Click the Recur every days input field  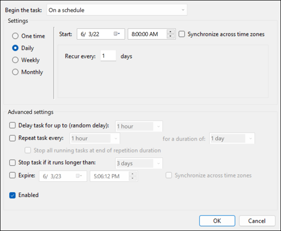tap(108, 56)
